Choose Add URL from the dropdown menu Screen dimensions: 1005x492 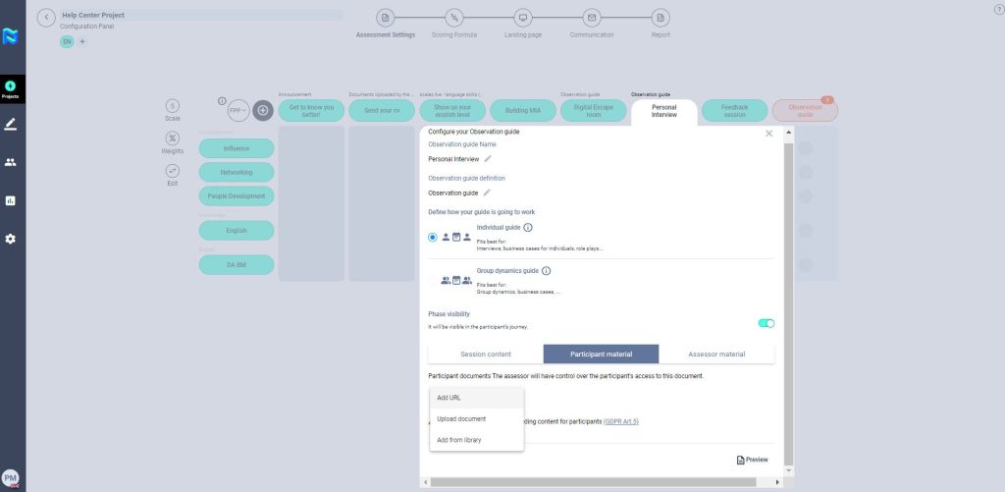(x=449, y=398)
